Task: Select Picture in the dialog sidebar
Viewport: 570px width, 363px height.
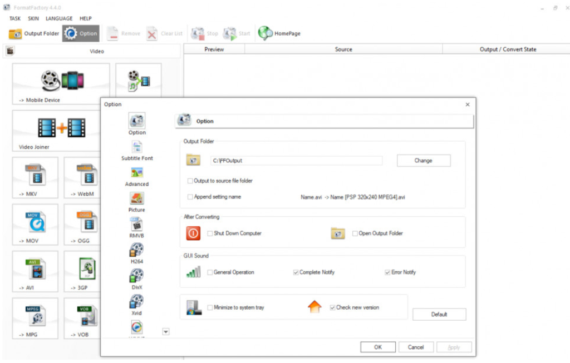Action: [x=137, y=202]
